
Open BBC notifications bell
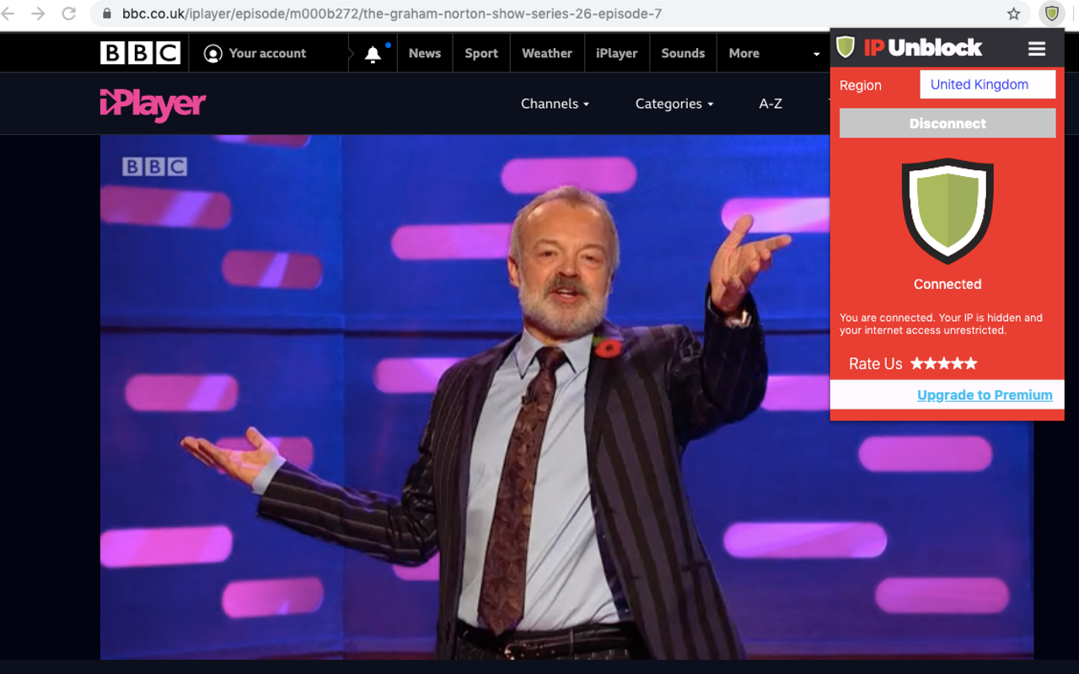pos(373,54)
